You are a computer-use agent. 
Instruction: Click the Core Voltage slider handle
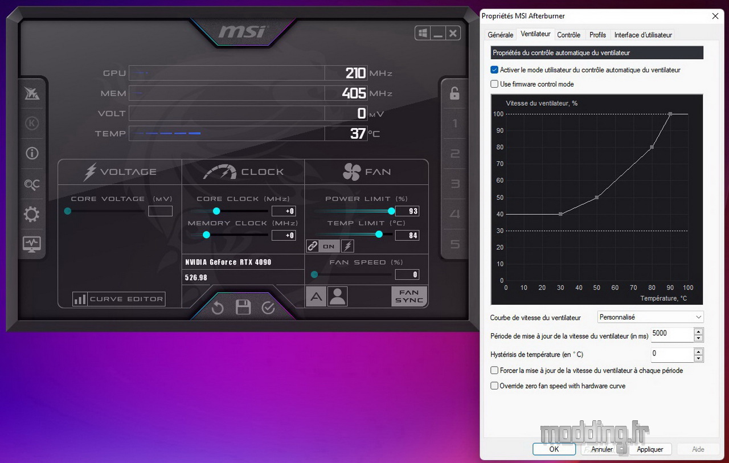(x=68, y=211)
